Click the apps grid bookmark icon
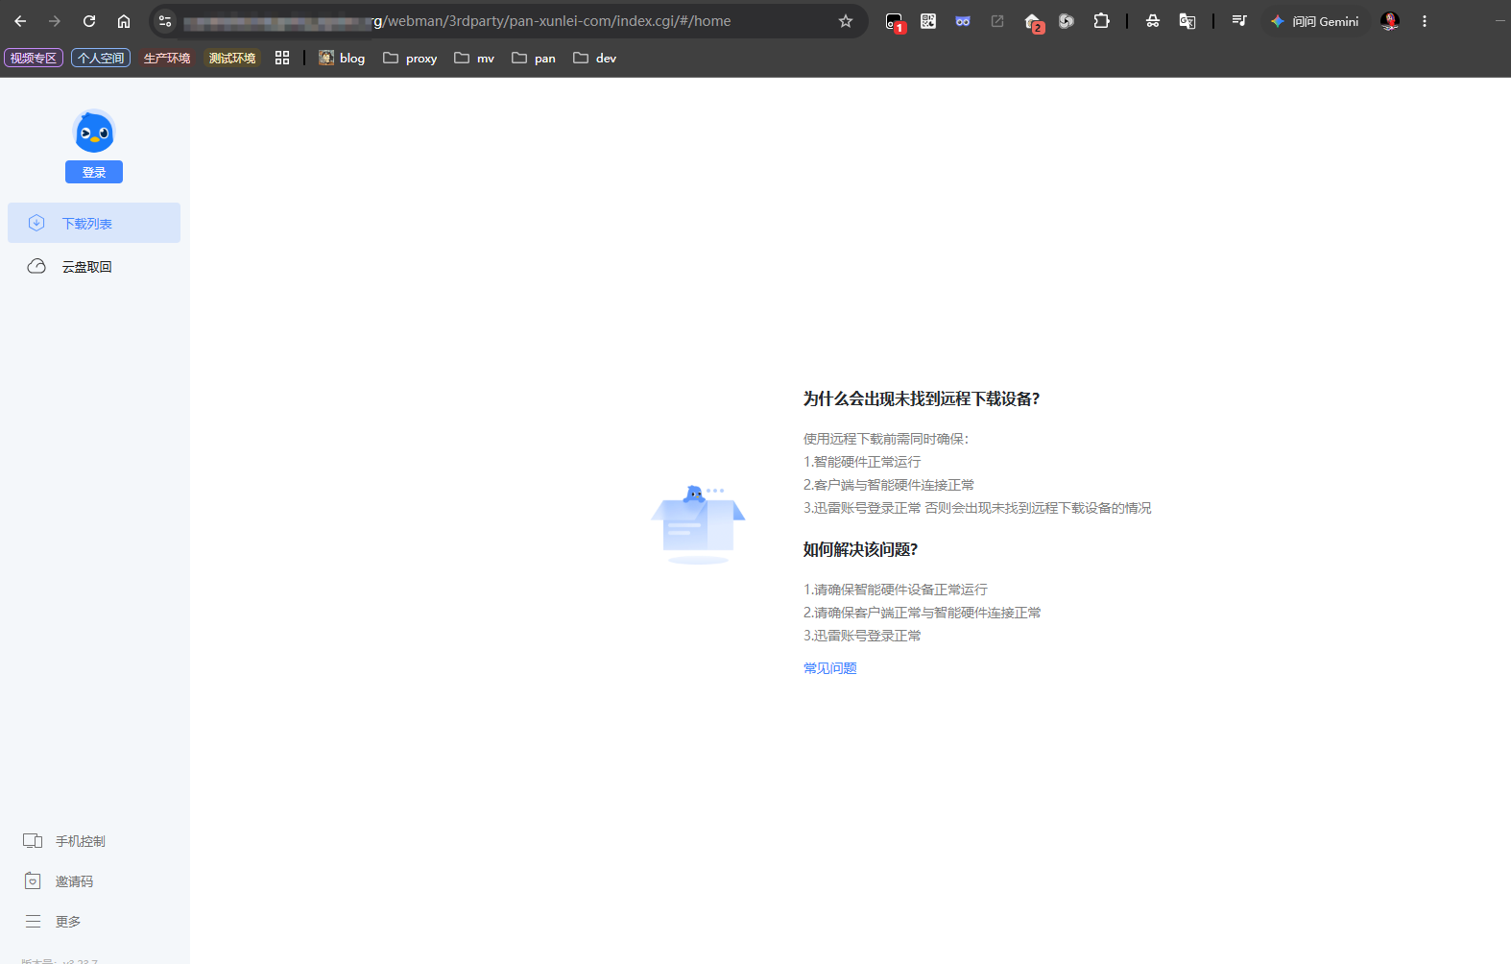The height and width of the screenshot is (964, 1511). 282,58
